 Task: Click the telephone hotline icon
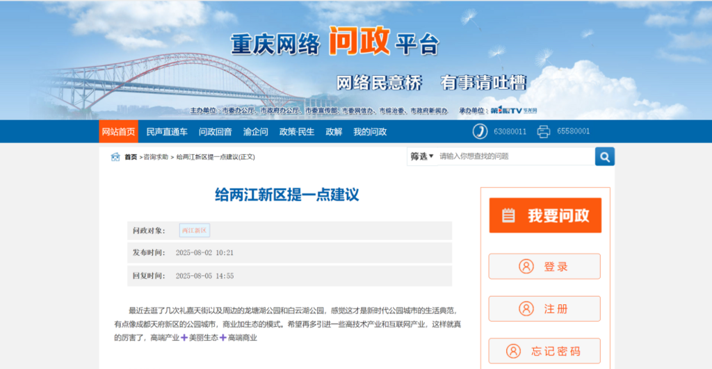(x=480, y=131)
